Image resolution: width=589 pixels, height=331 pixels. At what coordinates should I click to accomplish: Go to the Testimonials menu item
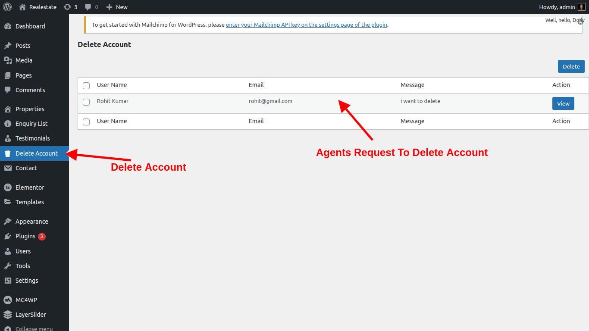33,138
